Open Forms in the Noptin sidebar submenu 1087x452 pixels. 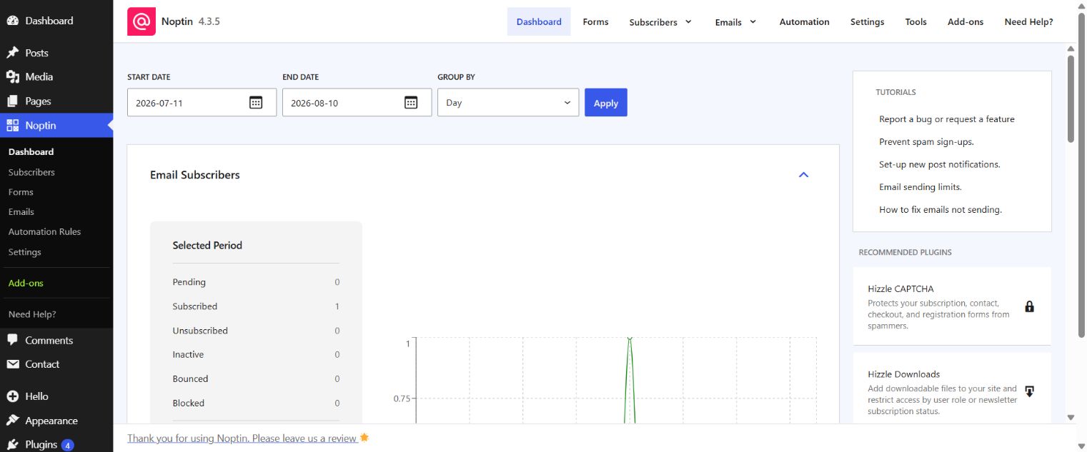[x=21, y=192]
